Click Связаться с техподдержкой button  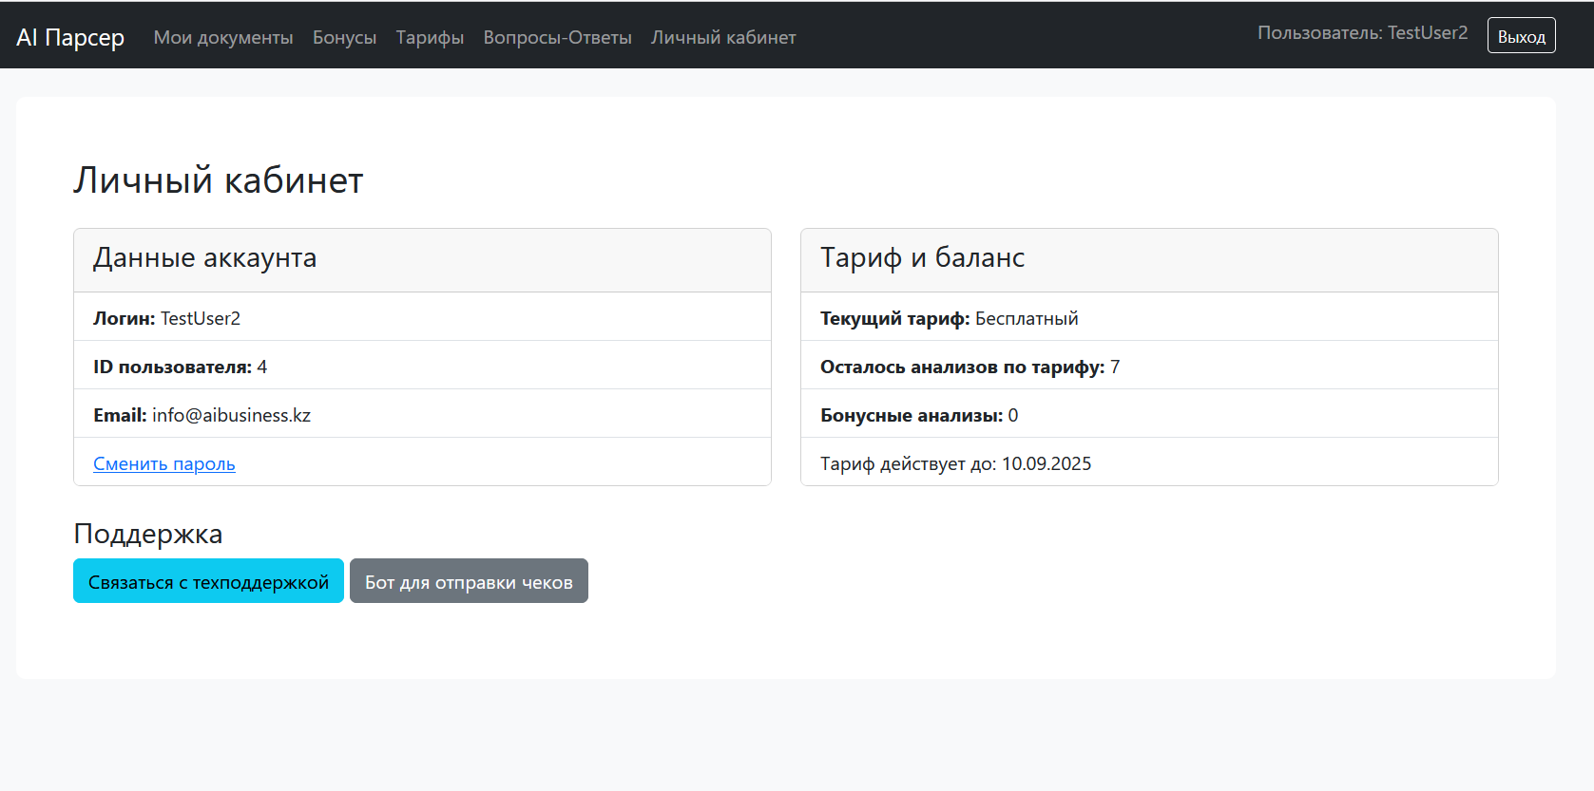(208, 581)
